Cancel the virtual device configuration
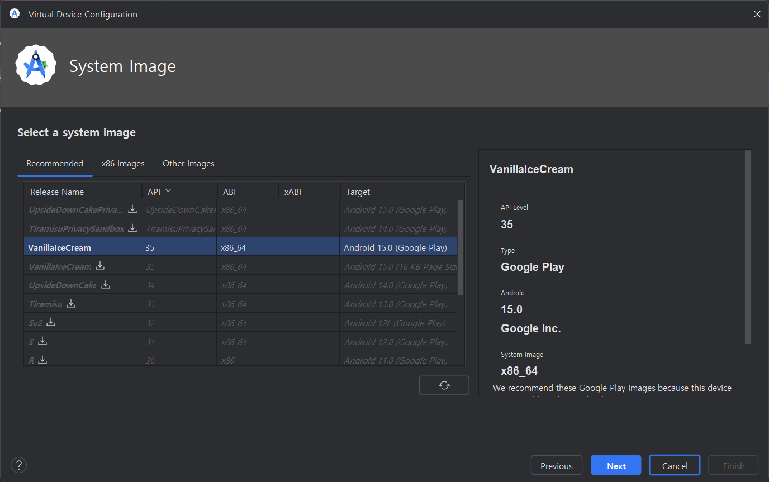Viewport: 769px width, 482px height. click(675, 466)
